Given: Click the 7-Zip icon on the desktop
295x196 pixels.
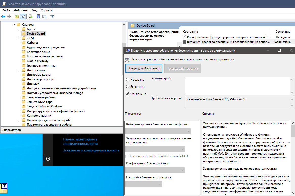Looking at the screenshot, I should [4, 188].
